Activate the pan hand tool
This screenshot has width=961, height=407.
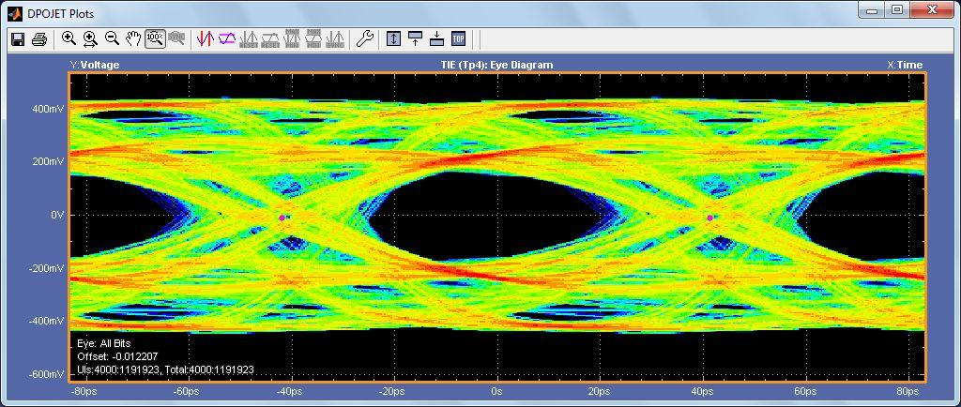click(133, 38)
